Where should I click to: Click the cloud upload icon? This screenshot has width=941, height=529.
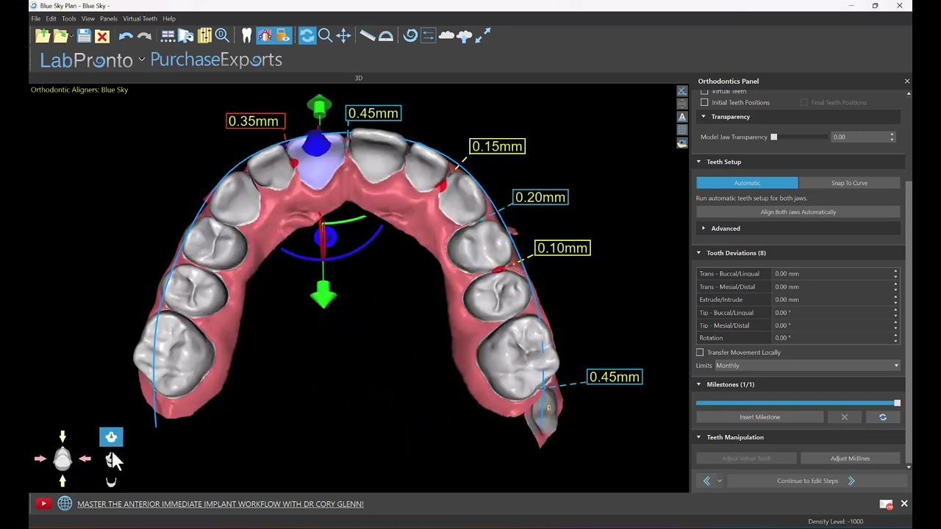coord(465,35)
